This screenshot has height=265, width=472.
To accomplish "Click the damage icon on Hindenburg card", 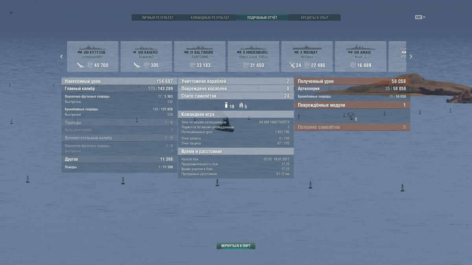I will point(246,65).
